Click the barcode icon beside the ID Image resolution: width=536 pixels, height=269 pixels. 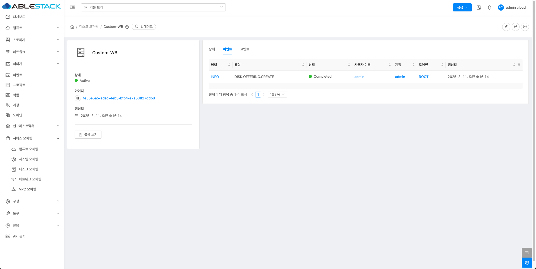78,98
